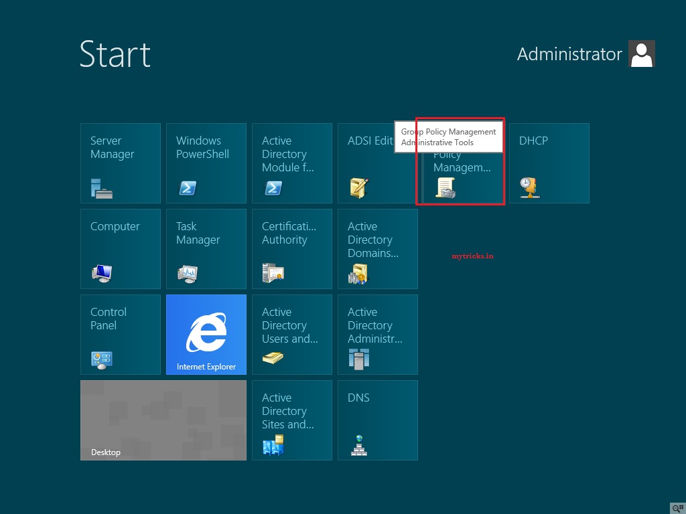Click the Task Manager tile label
The width and height of the screenshot is (686, 514).
(x=198, y=233)
